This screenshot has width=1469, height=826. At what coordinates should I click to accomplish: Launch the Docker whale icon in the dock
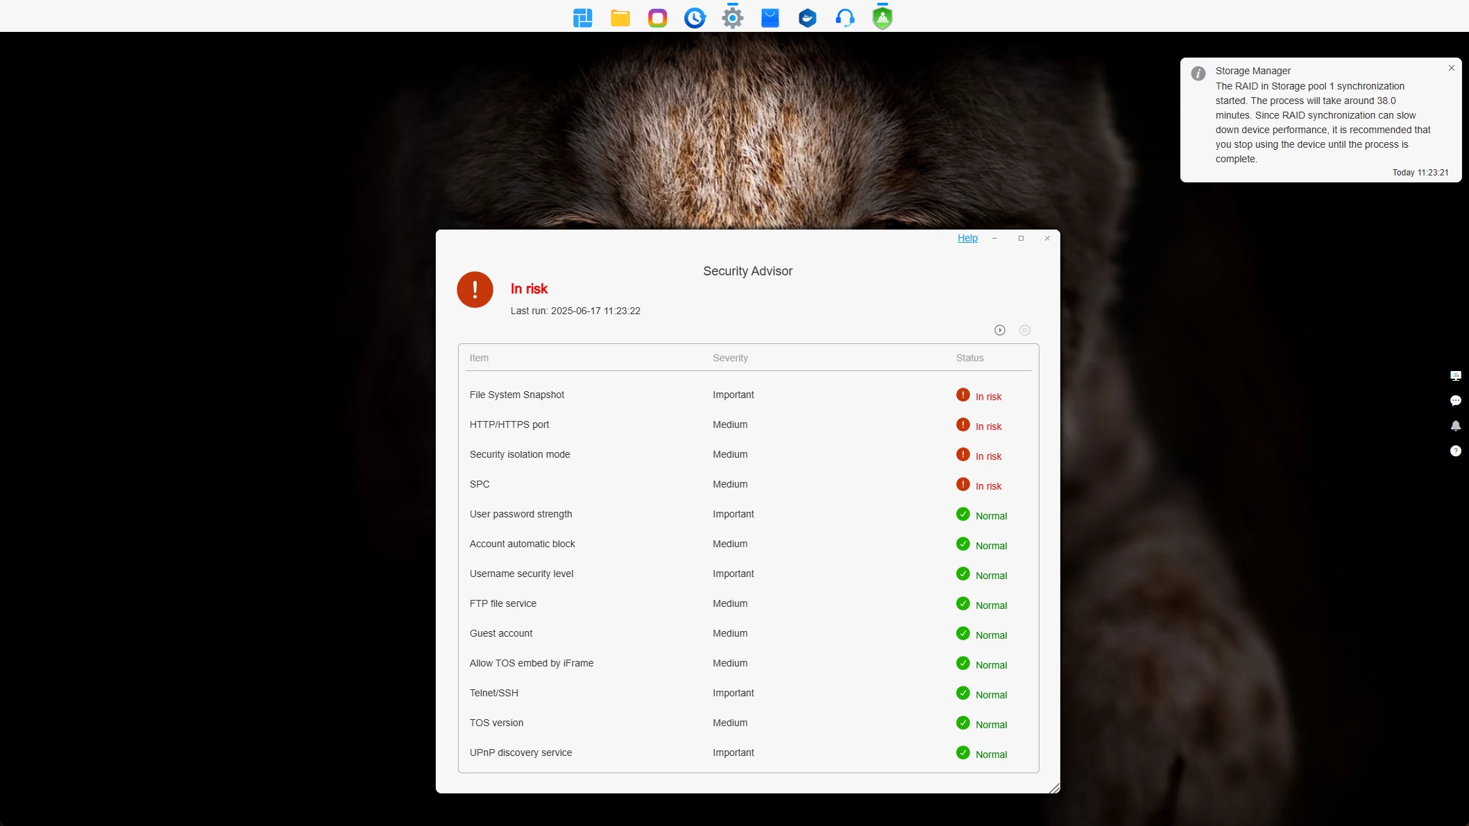tap(808, 18)
